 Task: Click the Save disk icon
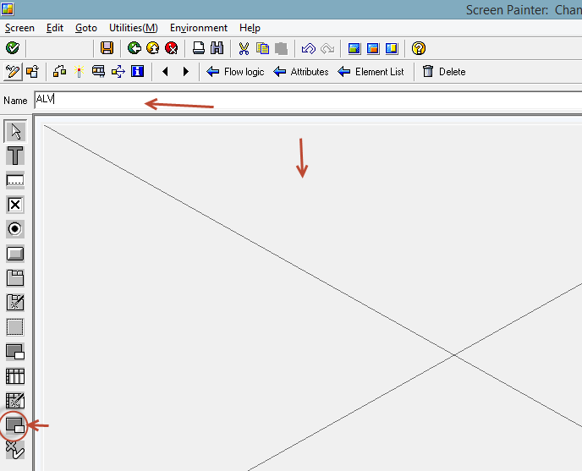[x=107, y=48]
